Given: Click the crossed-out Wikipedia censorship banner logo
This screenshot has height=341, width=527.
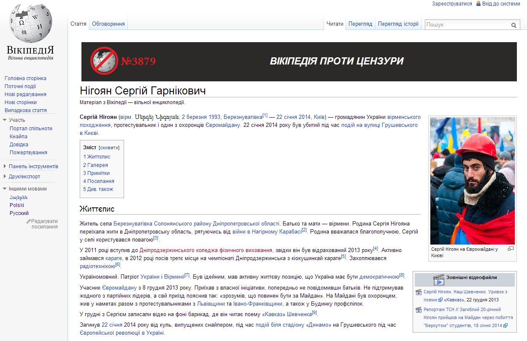Looking at the screenshot, I should point(104,61).
